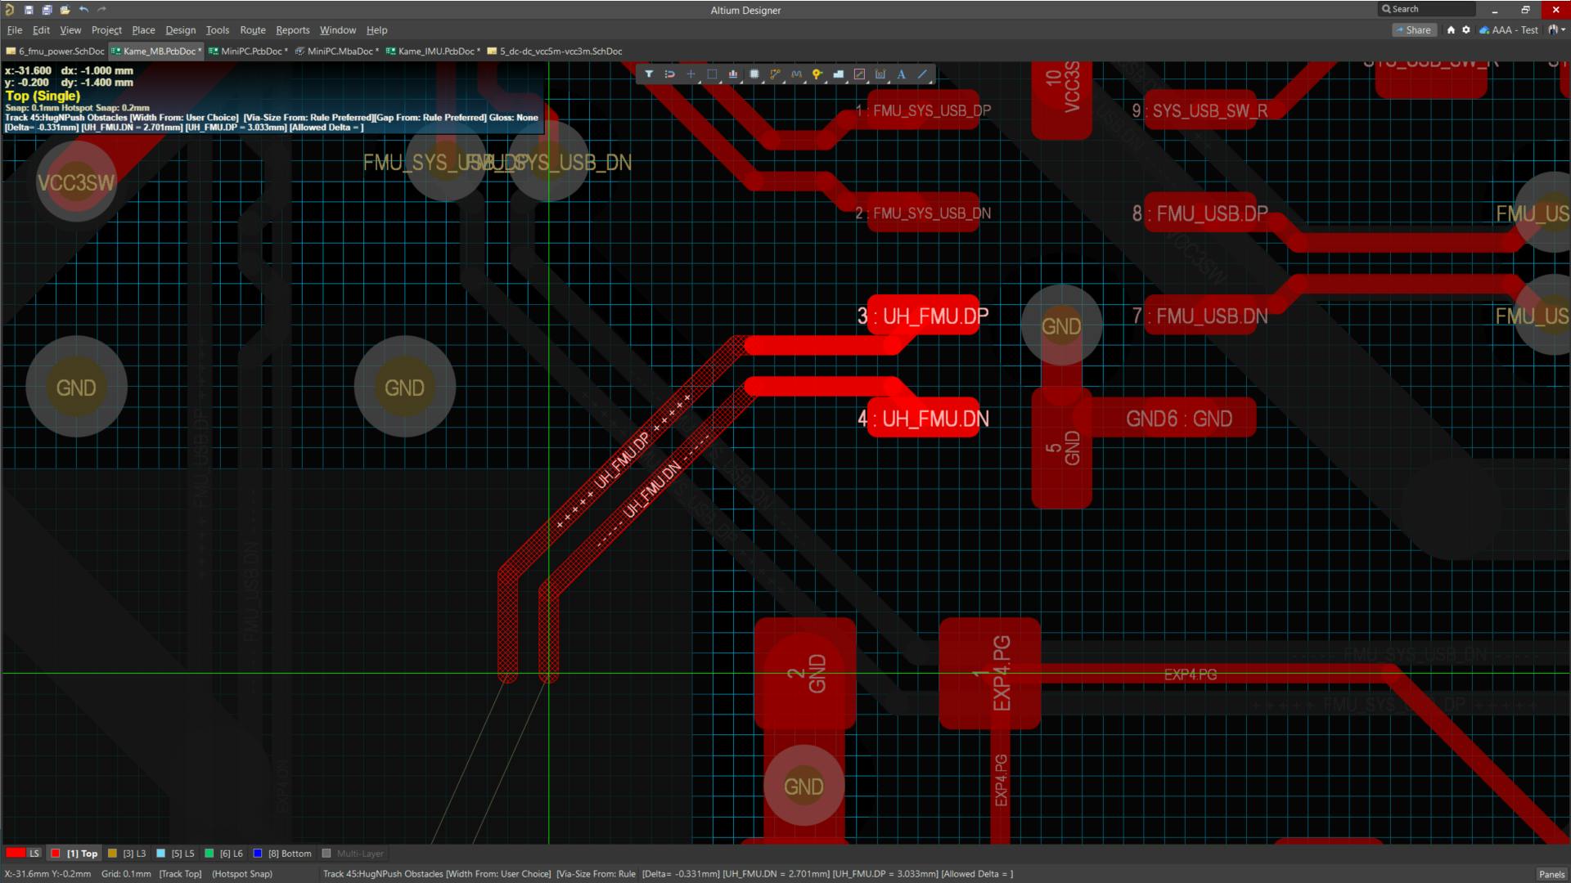The height and width of the screenshot is (883, 1571).
Task: Select the Place Via tool on the Active Bar
Action: [817, 74]
